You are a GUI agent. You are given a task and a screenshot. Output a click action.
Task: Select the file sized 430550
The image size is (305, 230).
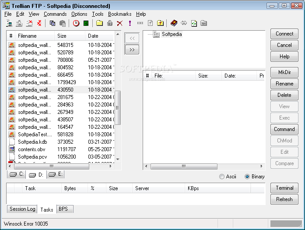click(61, 90)
